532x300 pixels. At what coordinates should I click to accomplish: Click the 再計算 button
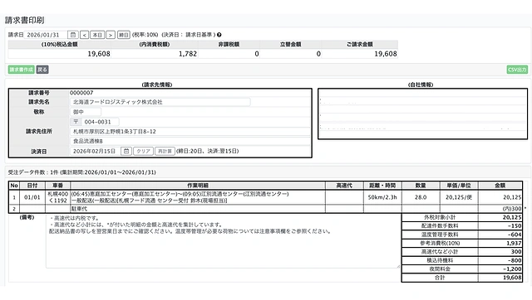(165, 151)
